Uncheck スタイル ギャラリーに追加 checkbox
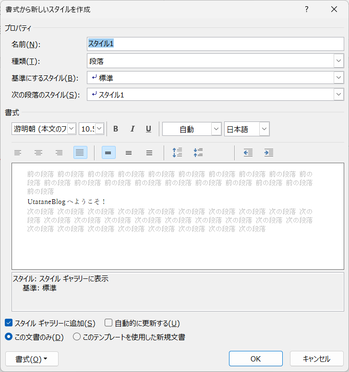Image resolution: width=349 pixels, height=372 pixels. (x=9, y=323)
